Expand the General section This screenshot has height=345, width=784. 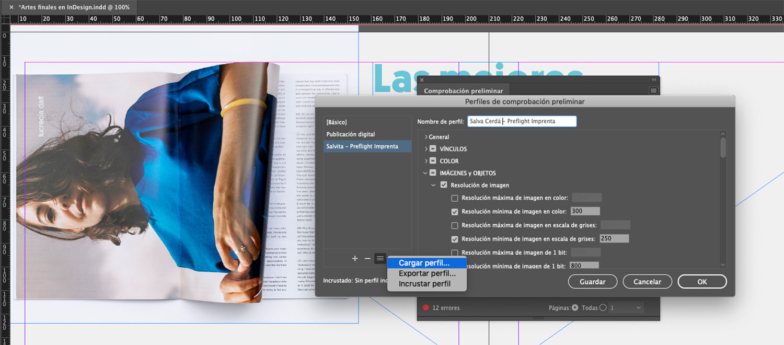426,137
